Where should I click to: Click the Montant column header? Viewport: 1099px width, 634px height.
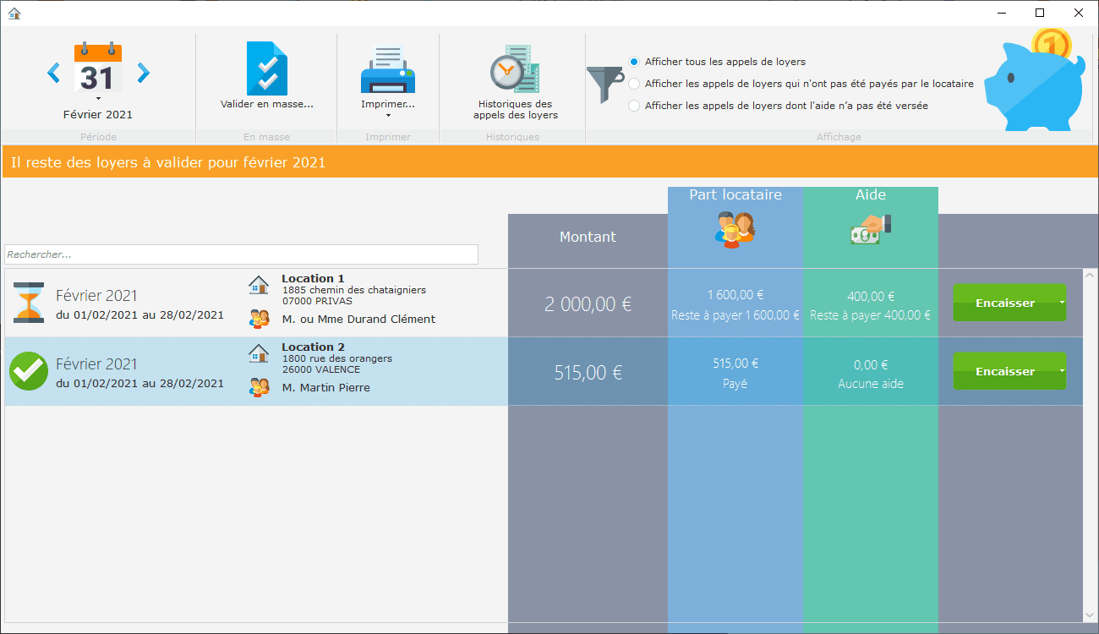[588, 238]
